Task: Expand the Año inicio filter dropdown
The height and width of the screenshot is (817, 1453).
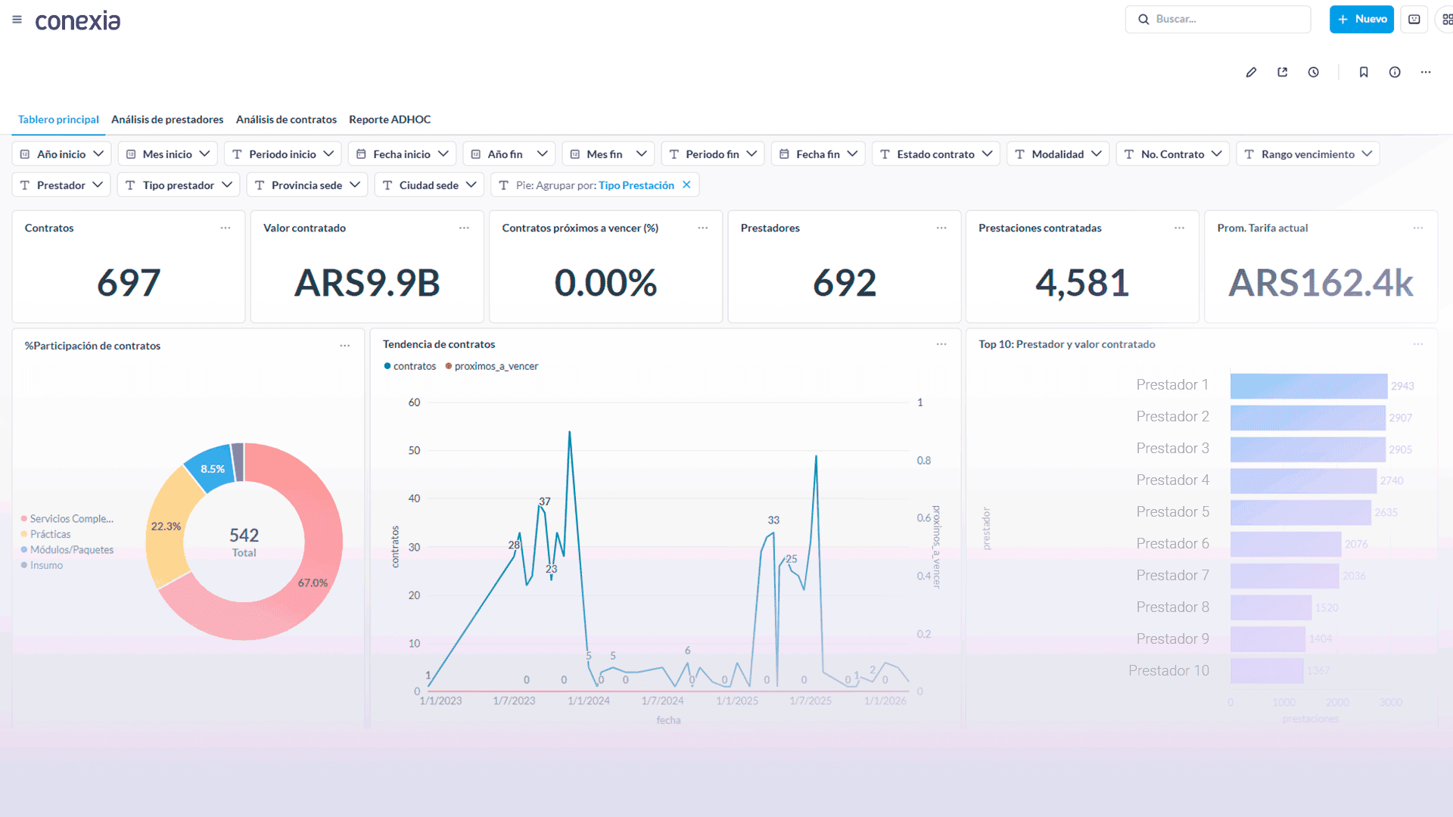Action: point(62,154)
